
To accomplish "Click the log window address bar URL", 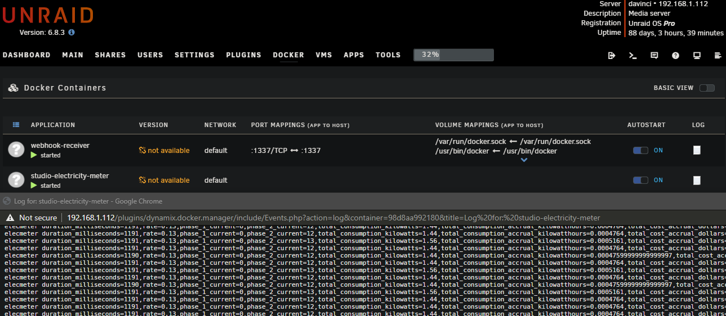I will point(333,218).
